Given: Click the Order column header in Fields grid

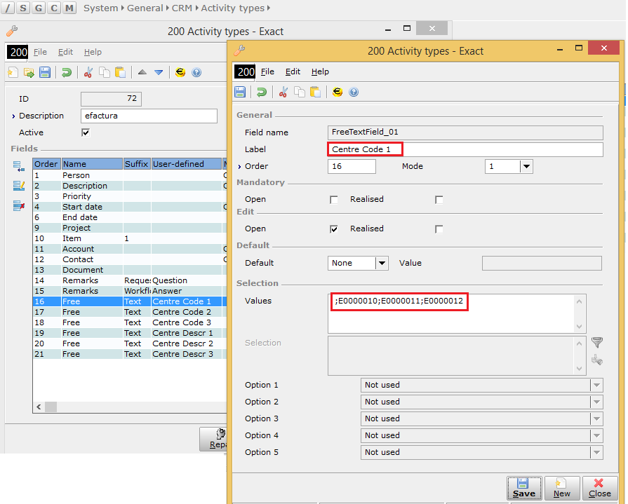Looking at the screenshot, I should [47, 164].
